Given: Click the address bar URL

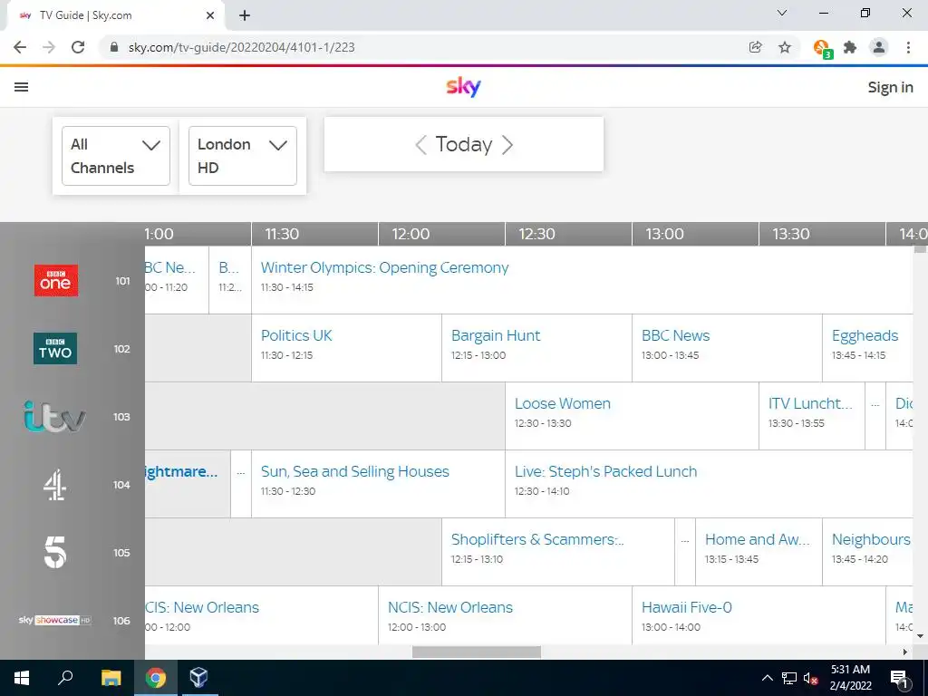Looking at the screenshot, I should pyautogui.click(x=241, y=47).
